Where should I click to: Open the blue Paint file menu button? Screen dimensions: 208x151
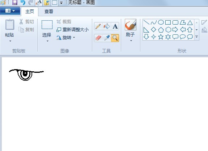10,11
